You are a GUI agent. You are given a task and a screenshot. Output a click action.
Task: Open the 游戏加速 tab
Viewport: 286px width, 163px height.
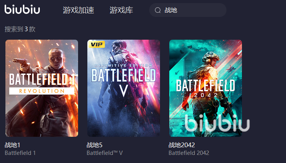(x=78, y=10)
